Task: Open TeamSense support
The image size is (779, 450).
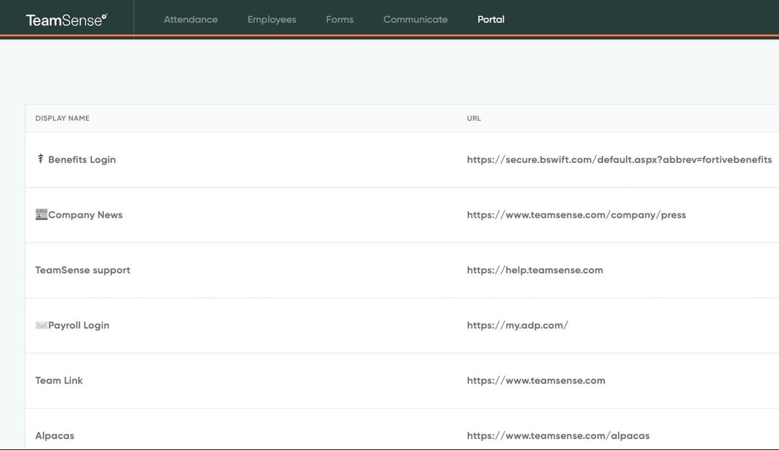Action: (x=82, y=269)
